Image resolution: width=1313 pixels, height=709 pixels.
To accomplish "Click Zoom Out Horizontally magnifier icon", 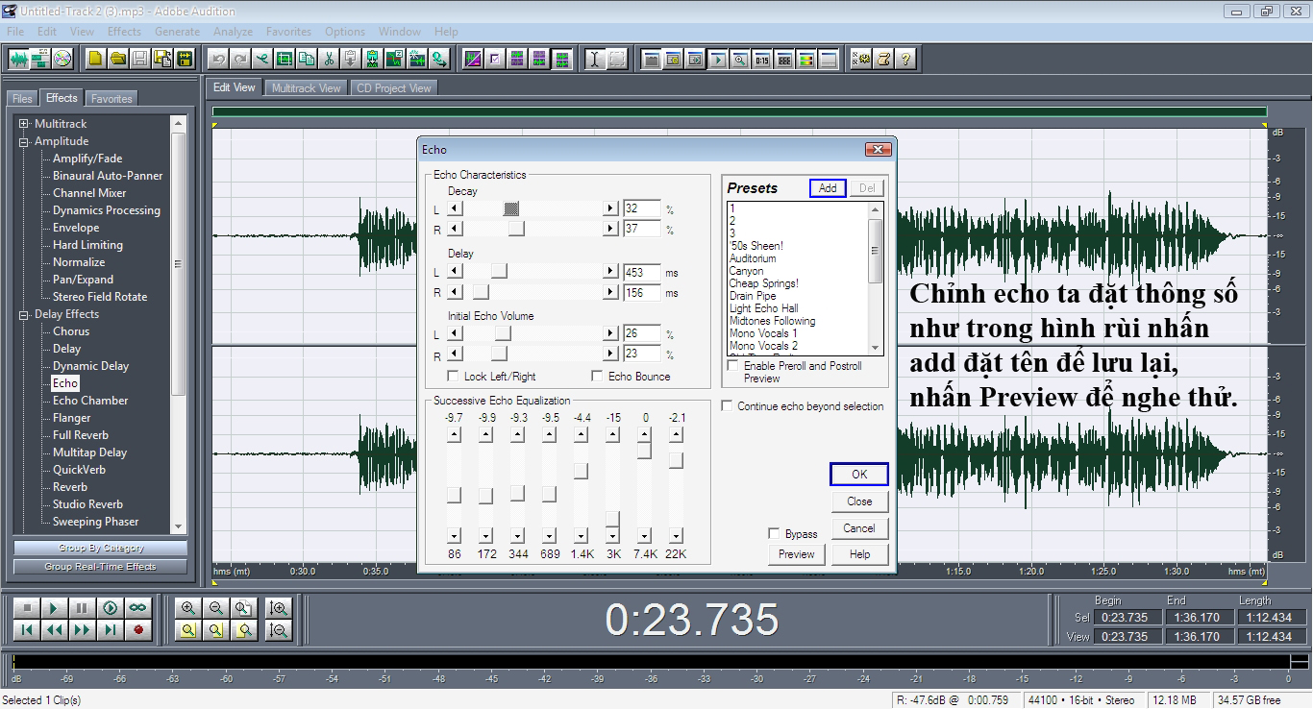I will pyautogui.click(x=216, y=608).
